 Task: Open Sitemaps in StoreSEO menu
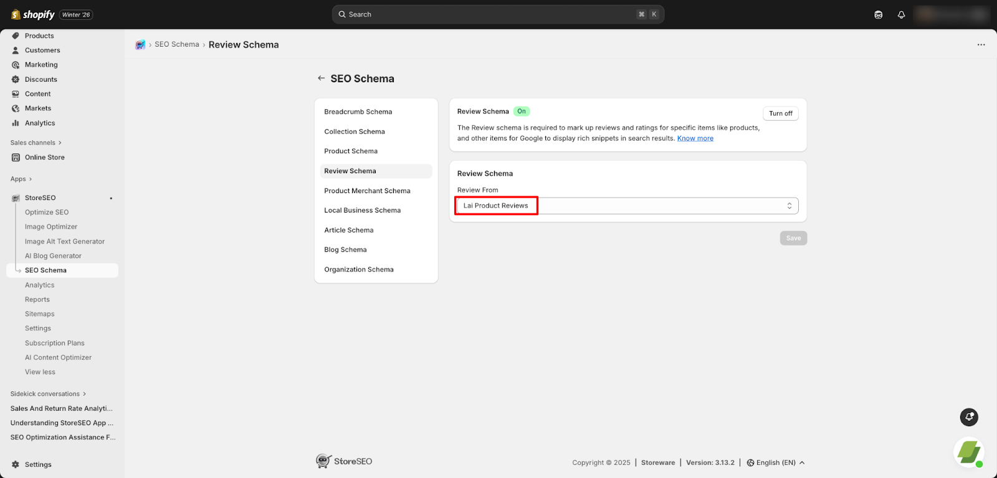[x=40, y=314]
